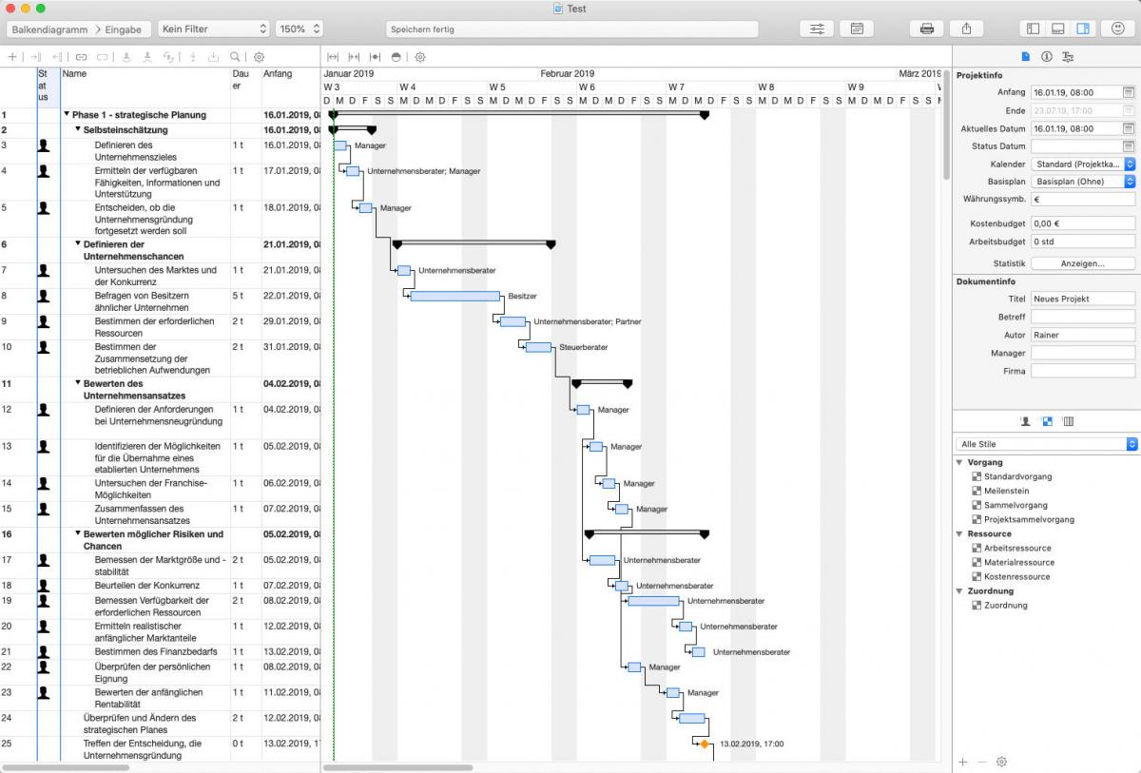1141x773 pixels.
Task: Select the columns styles icon
Action: click(1068, 420)
